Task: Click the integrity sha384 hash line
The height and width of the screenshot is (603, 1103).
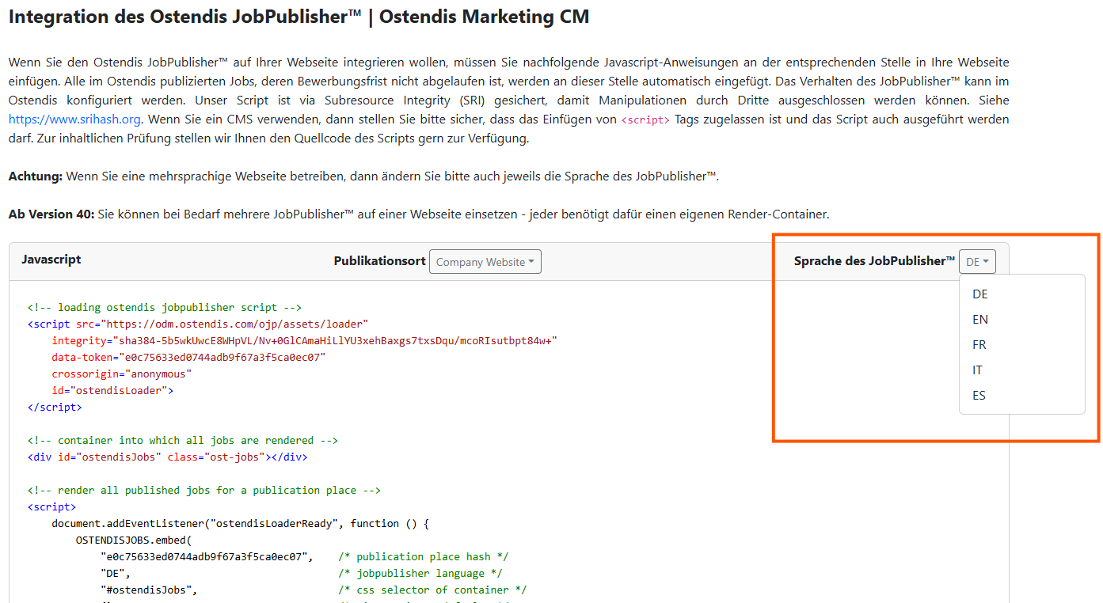Action: 304,340
